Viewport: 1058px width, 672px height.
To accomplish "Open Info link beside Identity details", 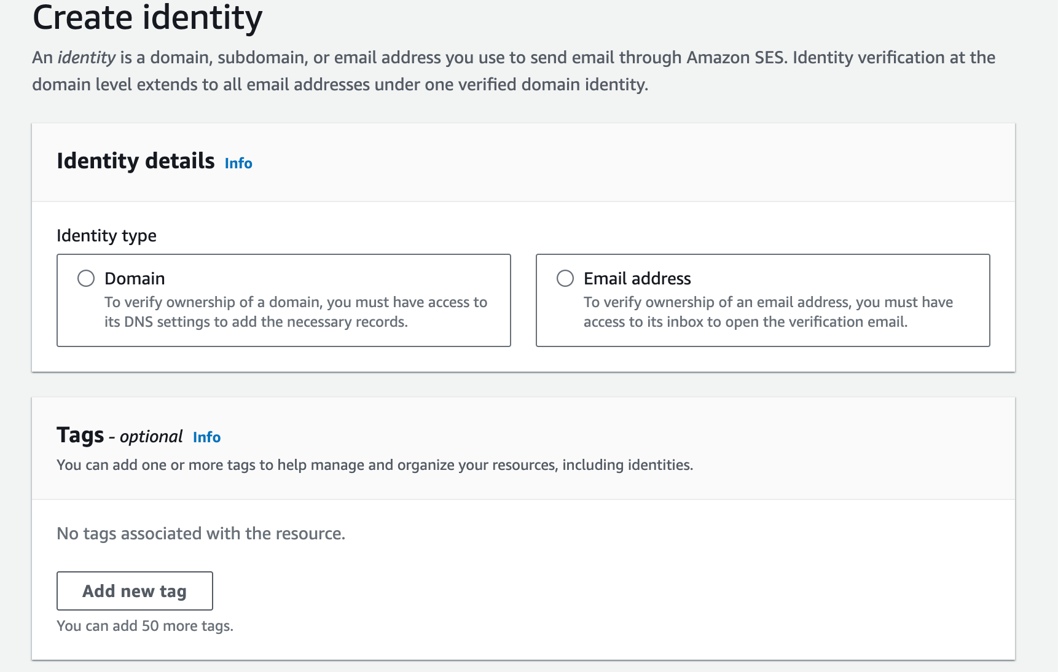I will point(238,163).
